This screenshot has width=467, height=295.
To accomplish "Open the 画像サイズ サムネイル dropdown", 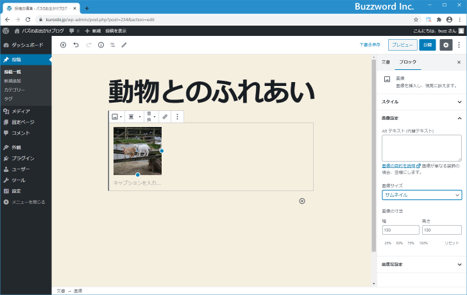I will click(x=421, y=195).
